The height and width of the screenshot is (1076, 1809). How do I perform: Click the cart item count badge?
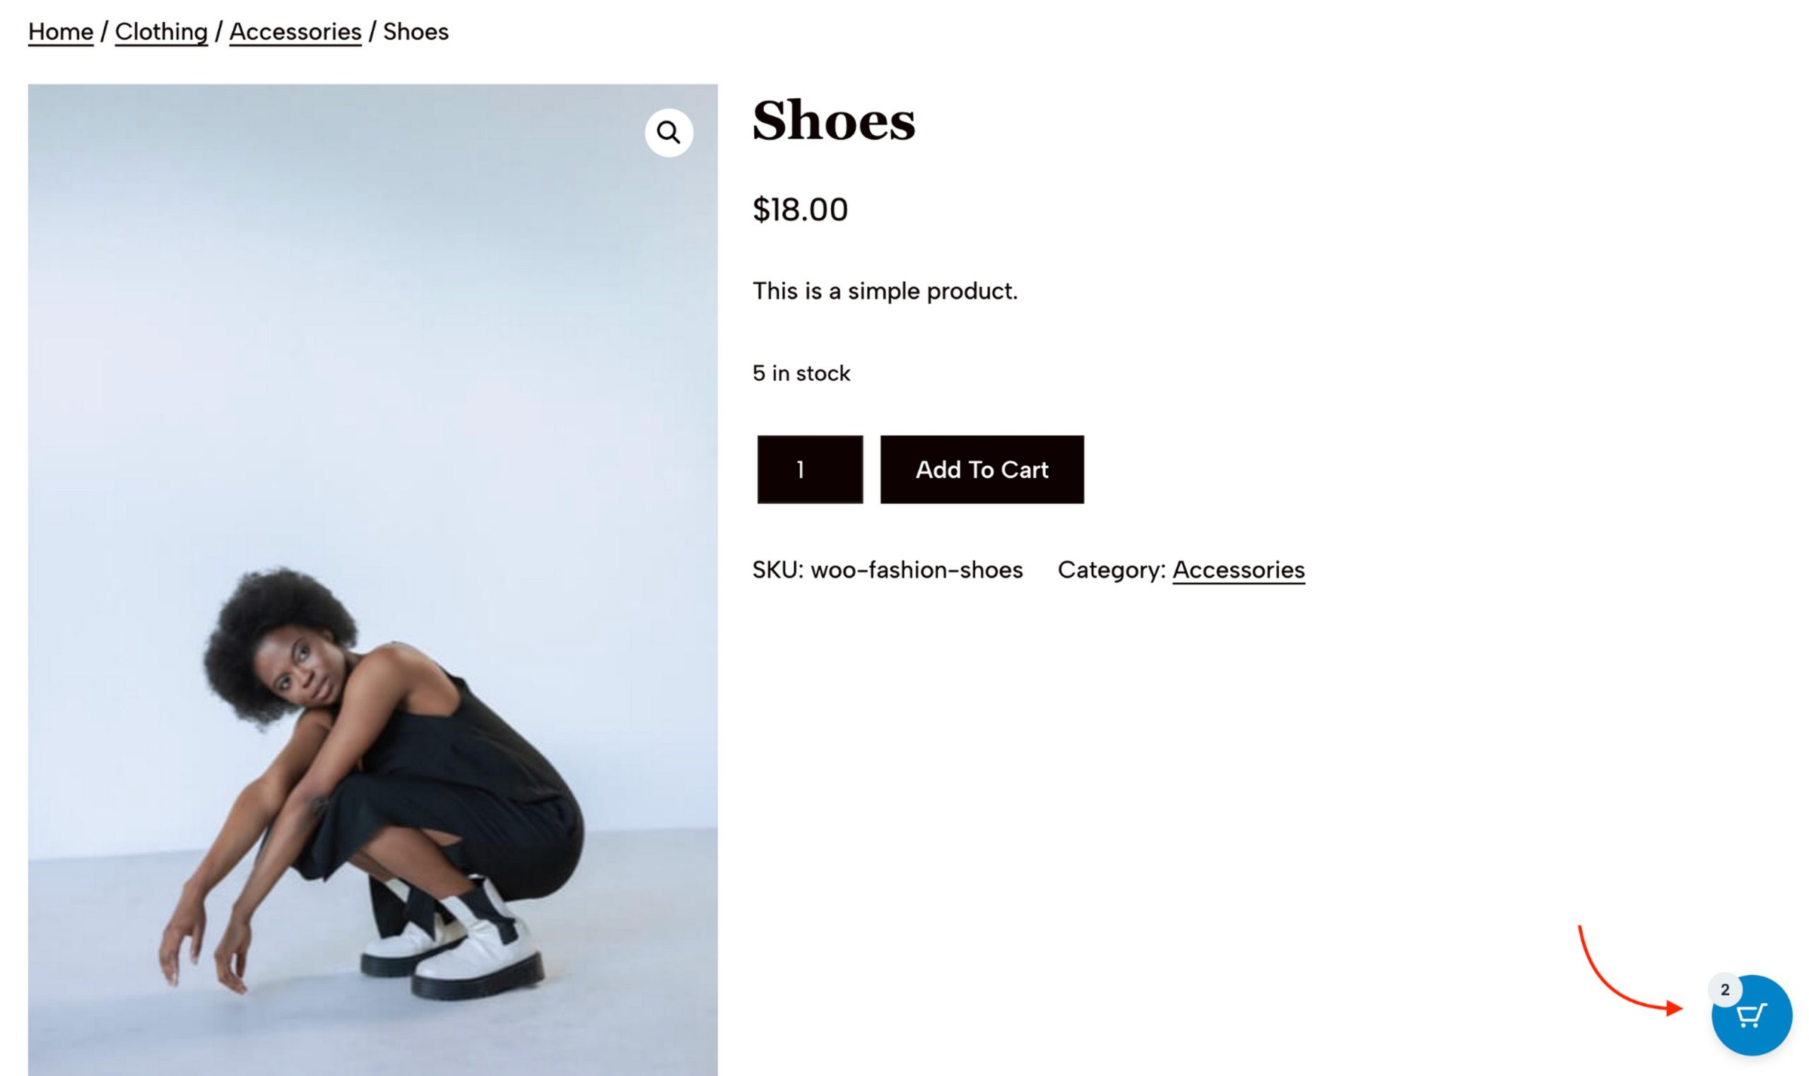(1725, 990)
